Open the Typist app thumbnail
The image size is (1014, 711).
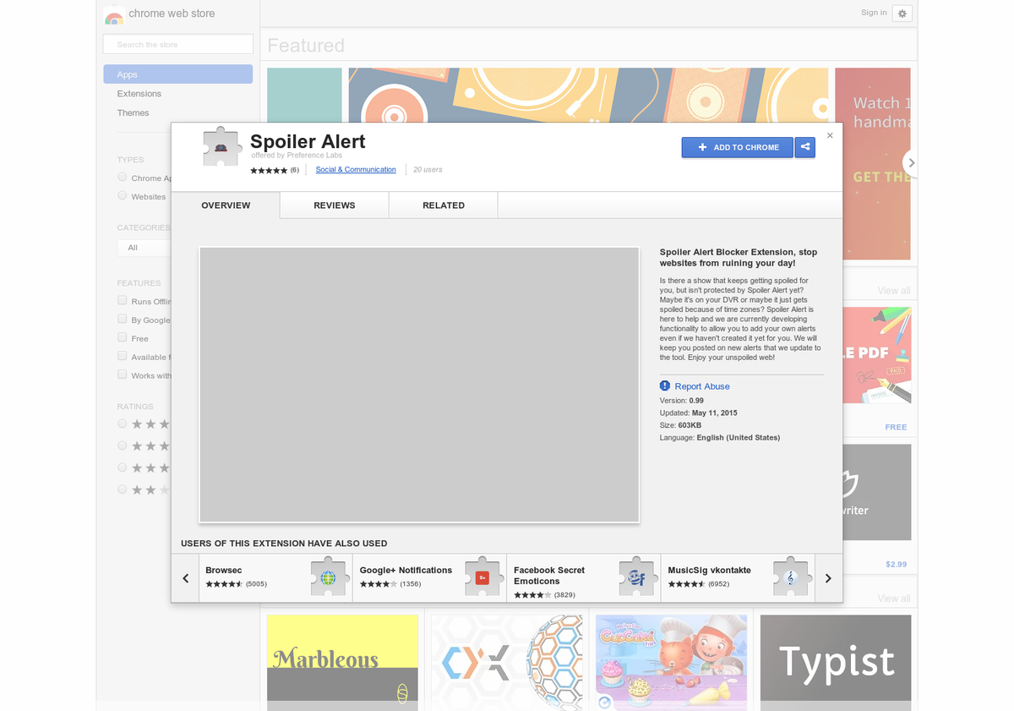point(836,662)
